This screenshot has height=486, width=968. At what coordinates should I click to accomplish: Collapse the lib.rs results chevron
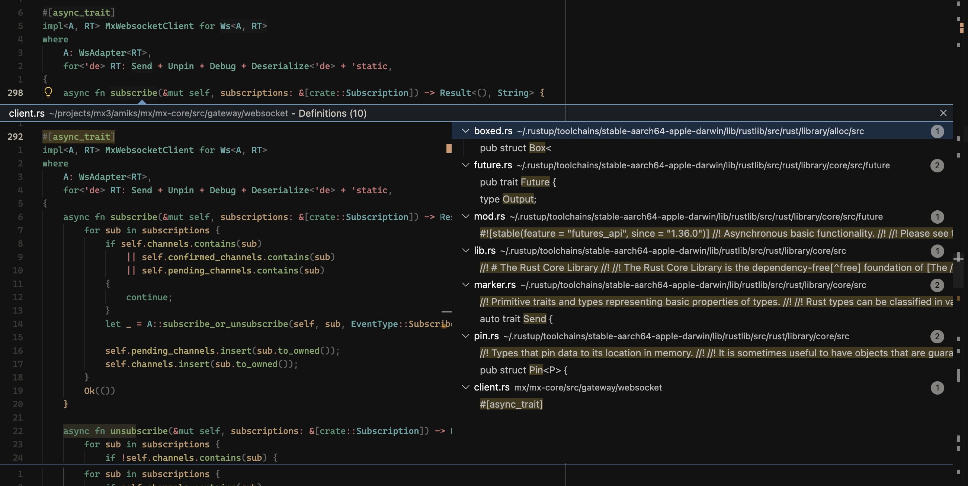(466, 251)
